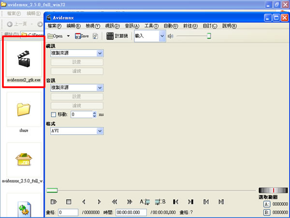Click the file info icon after Save
This screenshot has width=290, height=218.
point(95,36)
